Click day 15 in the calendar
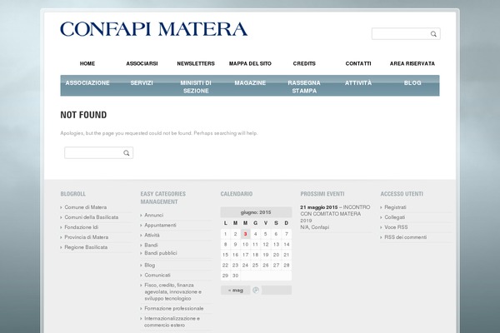Image resolution: width=500 pixels, height=333 pixels. click(225, 255)
